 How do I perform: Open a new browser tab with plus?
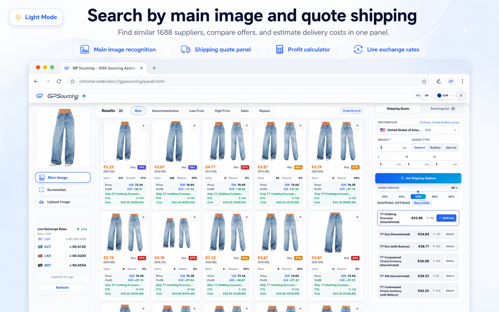[x=154, y=68]
